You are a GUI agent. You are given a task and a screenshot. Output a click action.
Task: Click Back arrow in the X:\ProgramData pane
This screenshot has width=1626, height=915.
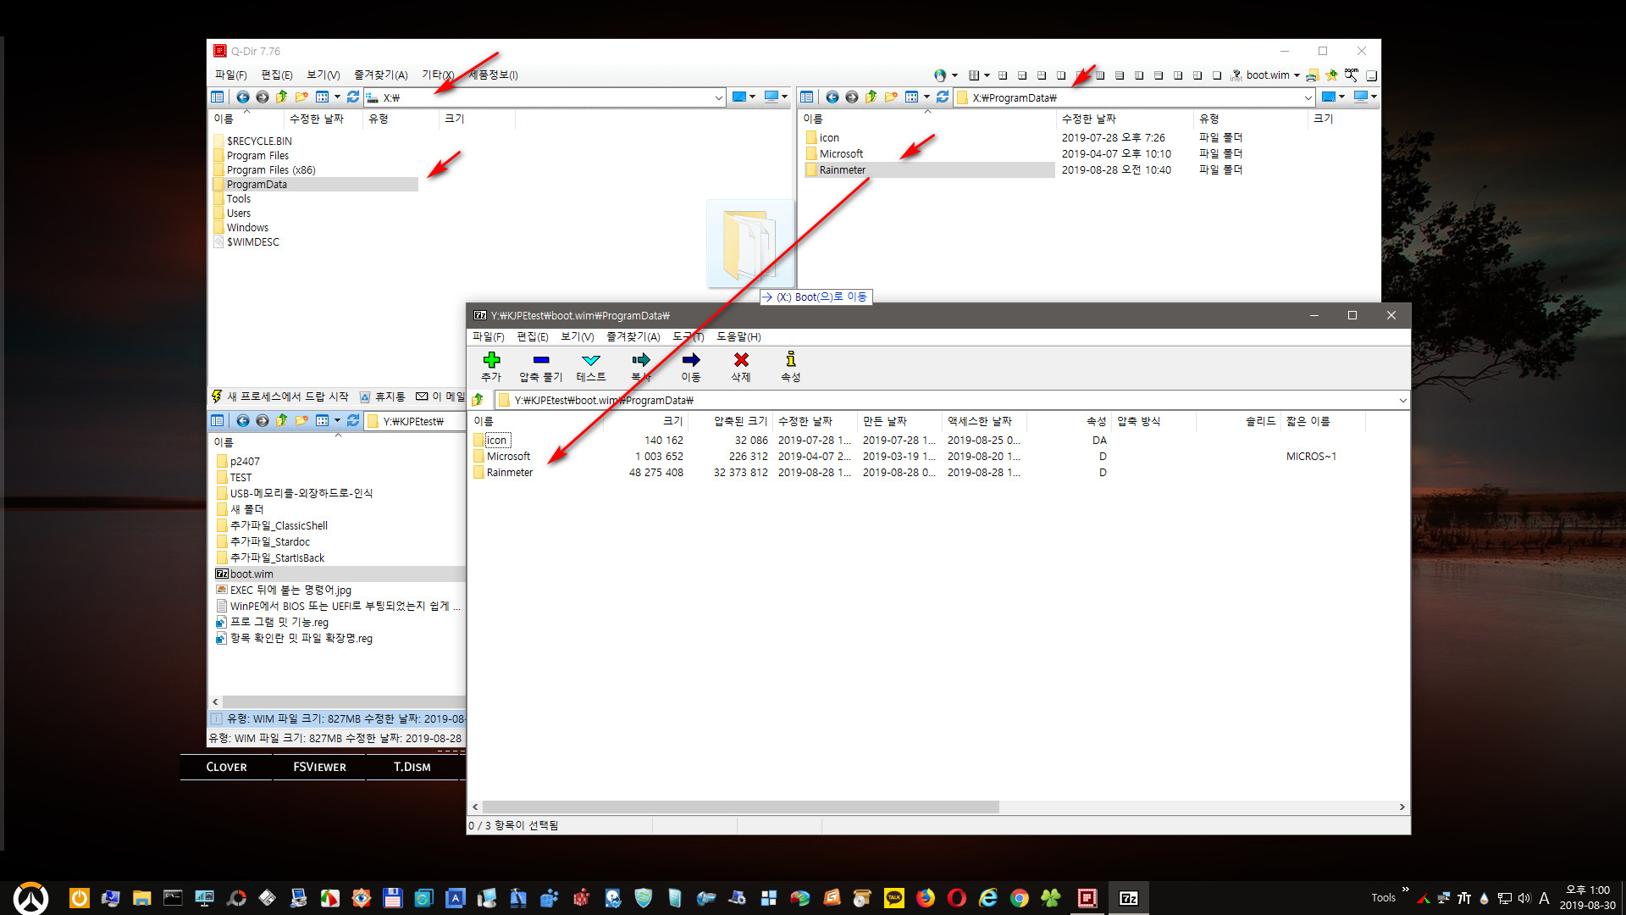point(832,97)
